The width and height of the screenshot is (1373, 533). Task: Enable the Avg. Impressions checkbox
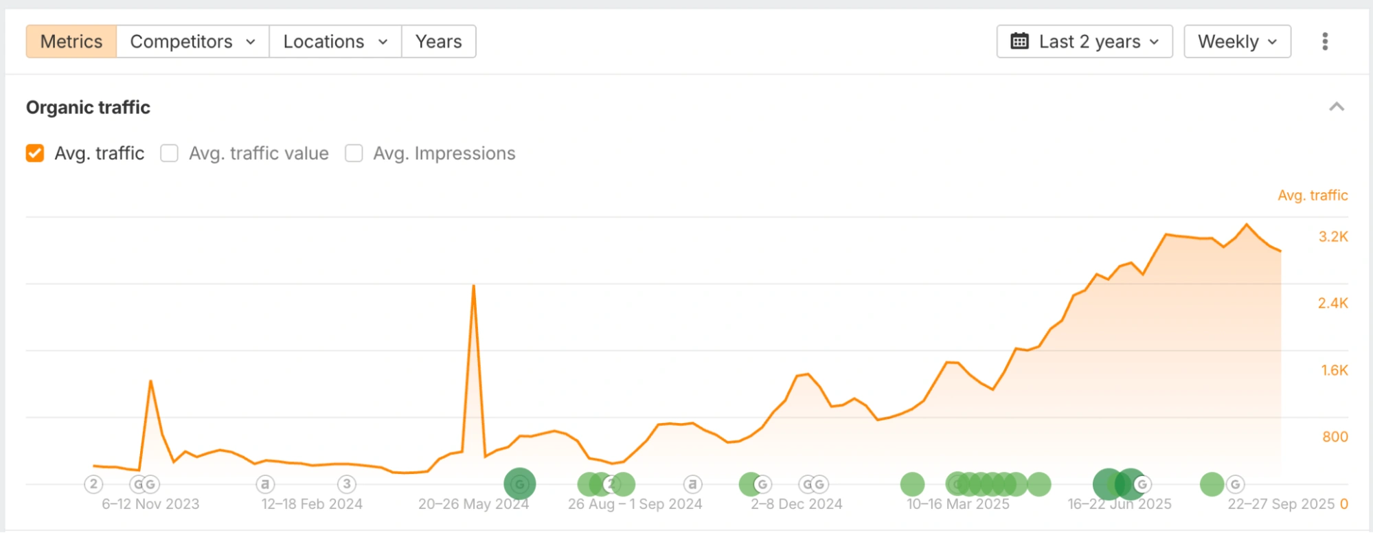click(x=354, y=153)
